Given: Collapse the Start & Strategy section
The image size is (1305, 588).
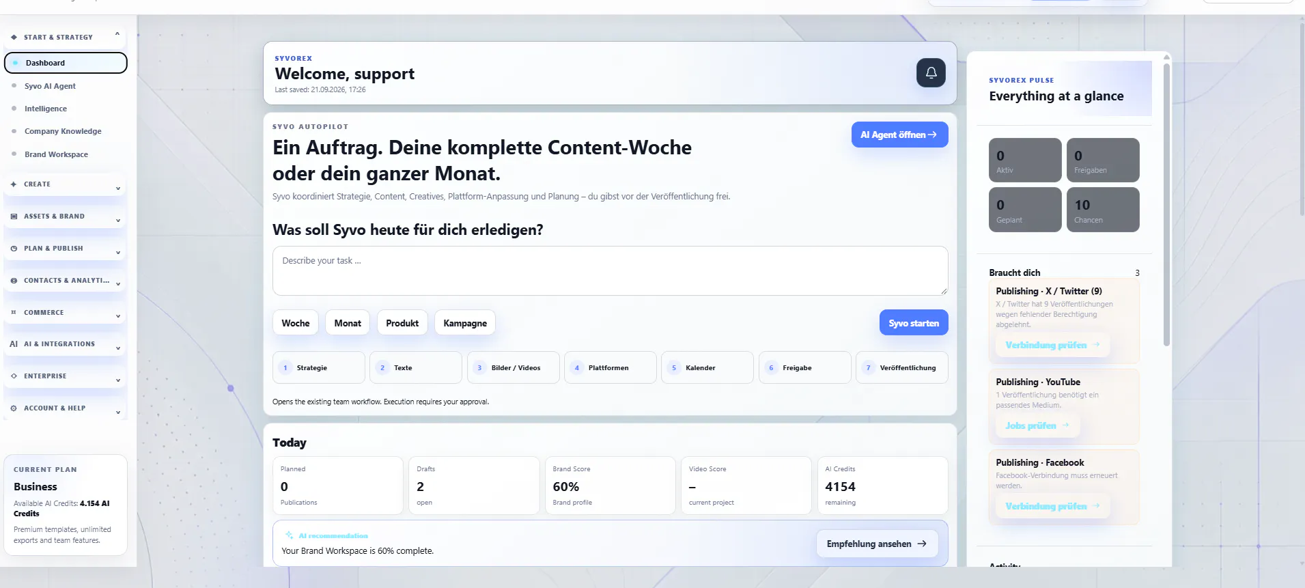Looking at the screenshot, I should coord(117,34).
